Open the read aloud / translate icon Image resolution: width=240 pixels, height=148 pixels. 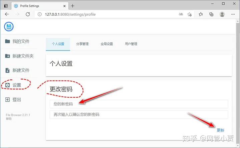coord(181,14)
